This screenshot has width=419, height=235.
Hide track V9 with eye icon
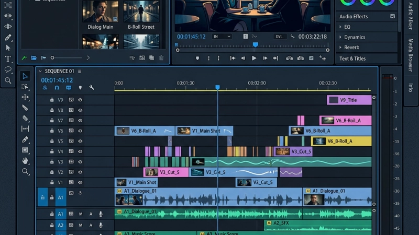[x=80, y=100]
